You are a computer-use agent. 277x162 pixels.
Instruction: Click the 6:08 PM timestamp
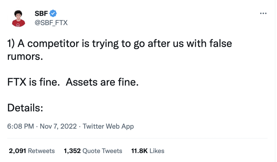click(x=21, y=126)
